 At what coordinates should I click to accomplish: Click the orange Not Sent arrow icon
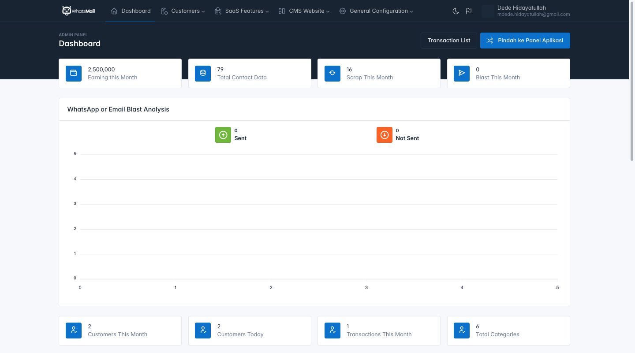click(385, 135)
